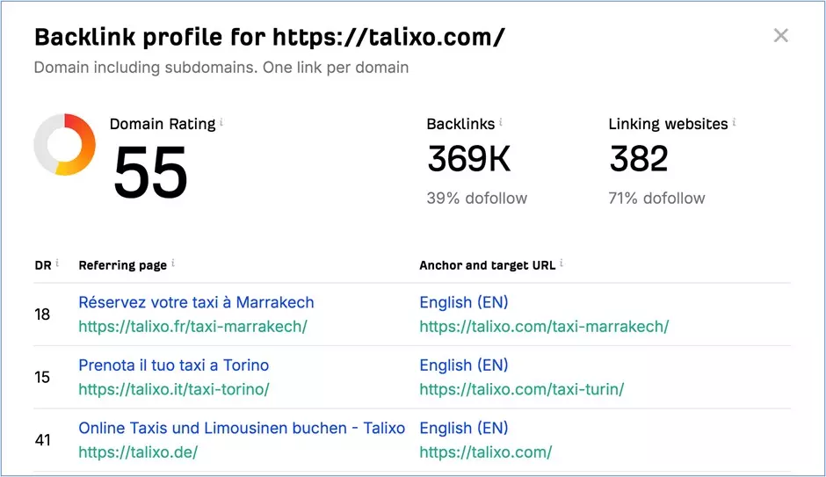
Task: Open 'Réservez votre taxi à Marrakech' link
Action: point(196,302)
